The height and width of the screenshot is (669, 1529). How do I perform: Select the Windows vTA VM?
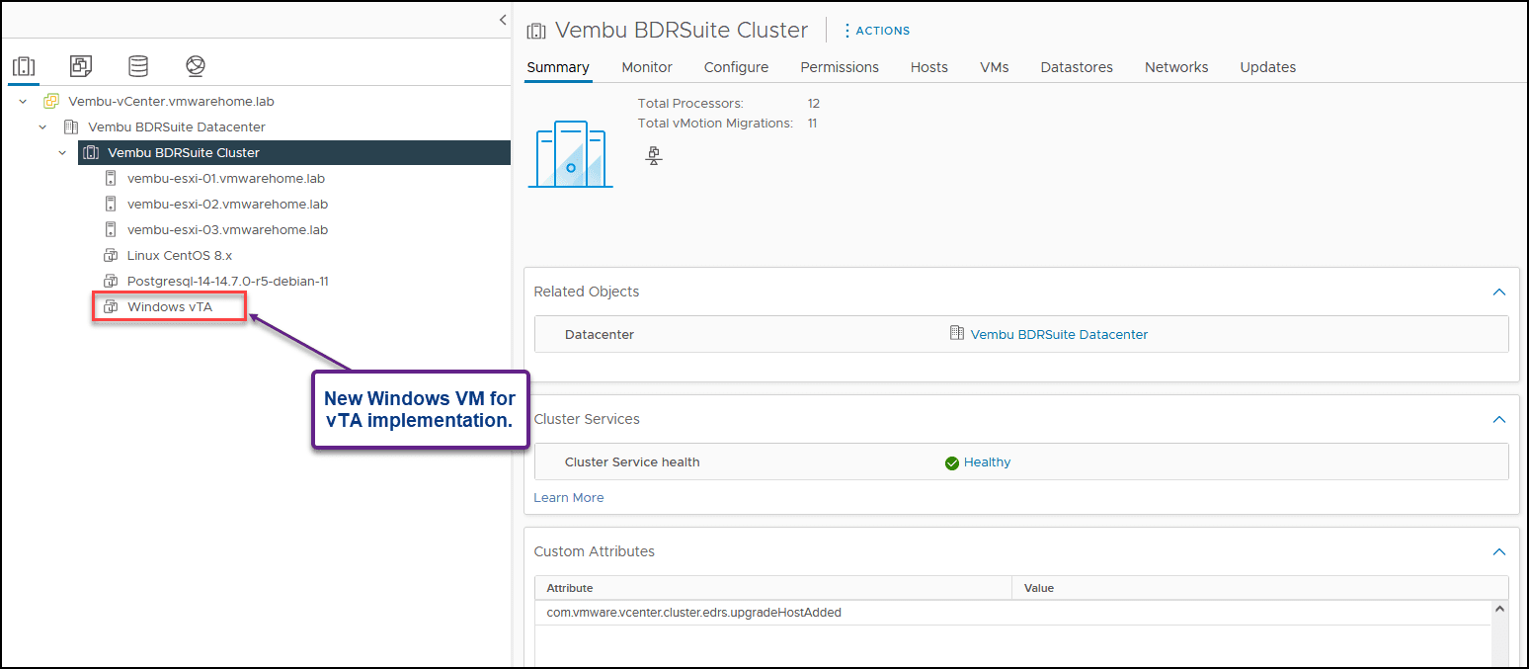click(170, 307)
